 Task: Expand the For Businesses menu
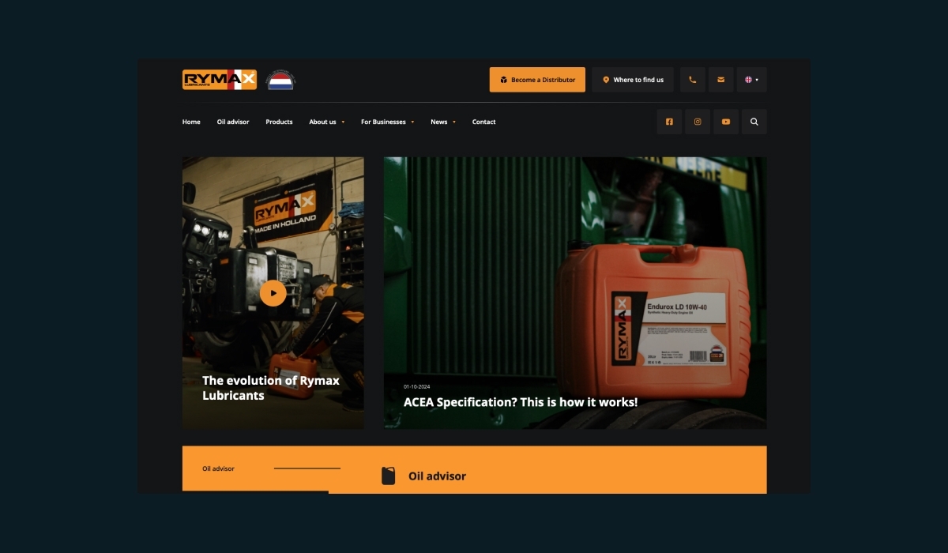click(388, 122)
